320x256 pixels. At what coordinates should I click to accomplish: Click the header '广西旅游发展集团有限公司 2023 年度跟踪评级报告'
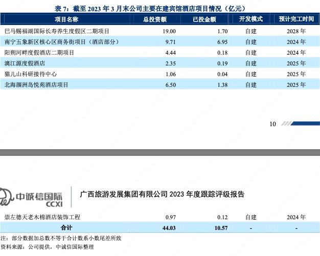162,194
